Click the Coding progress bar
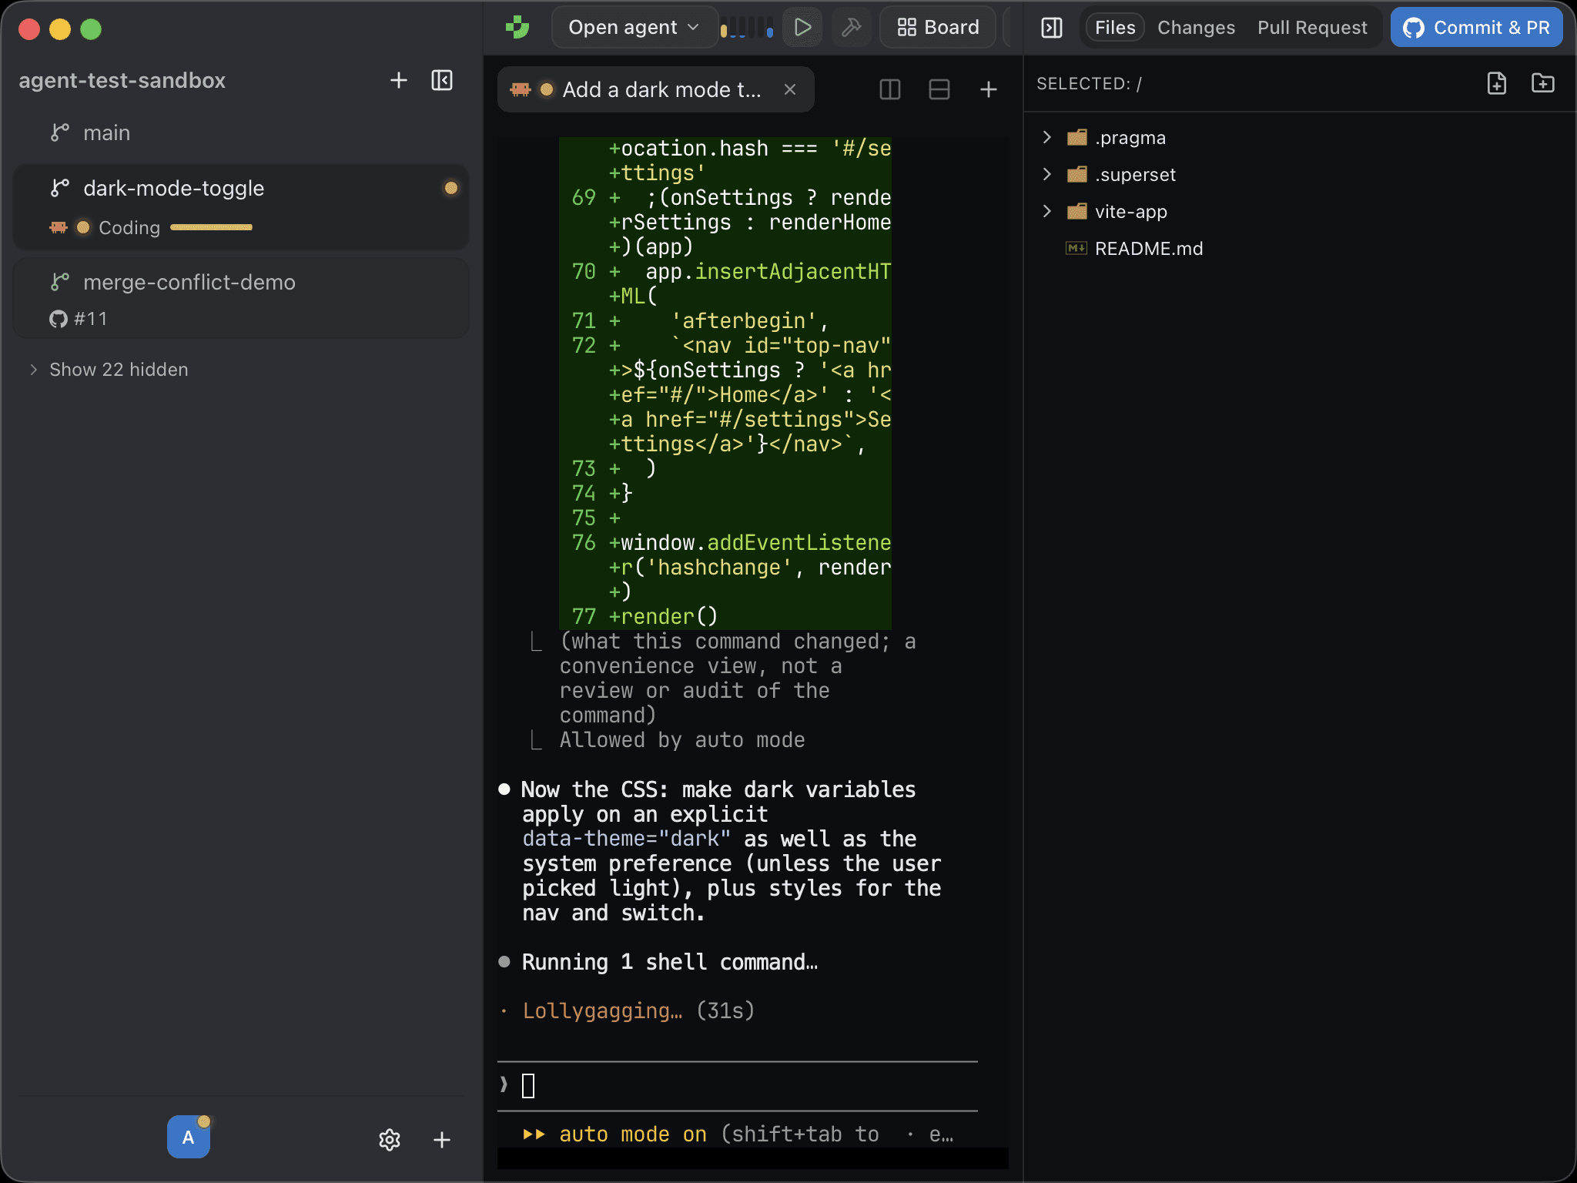 pos(211,227)
